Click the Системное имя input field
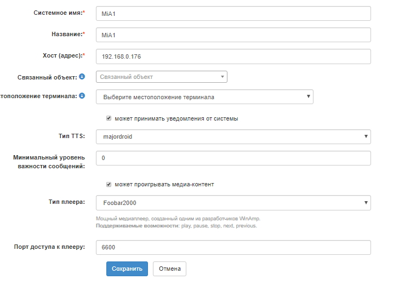This screenshot has width=399, height=285. pyautogui.click(x=233, y=14)
